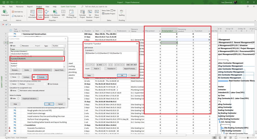
Task: Click OK in the Formula dialog
Action: coord(122,75)
